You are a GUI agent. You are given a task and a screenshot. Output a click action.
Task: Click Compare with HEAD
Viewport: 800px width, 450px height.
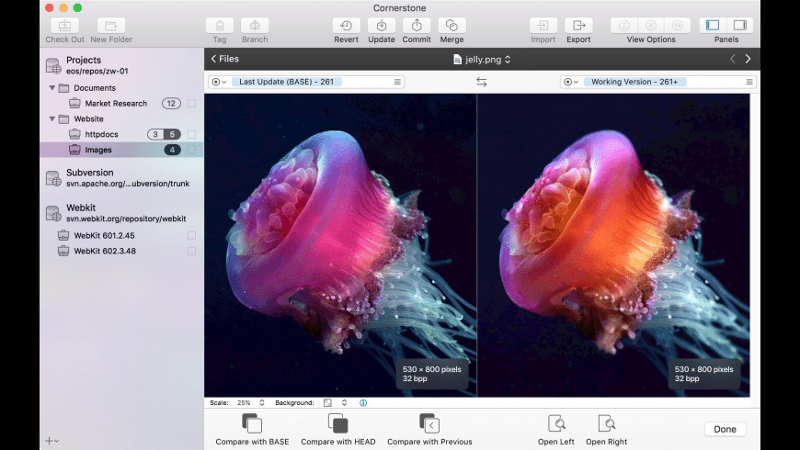pos(337,430)
